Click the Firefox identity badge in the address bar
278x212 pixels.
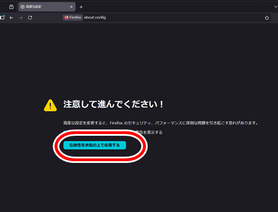tap(73, 17)
